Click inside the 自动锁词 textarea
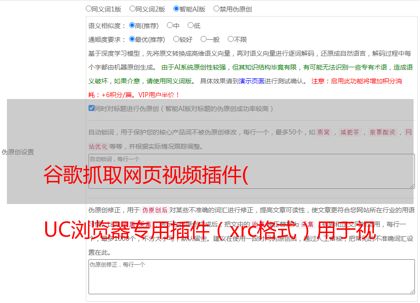 pos(252,171)
